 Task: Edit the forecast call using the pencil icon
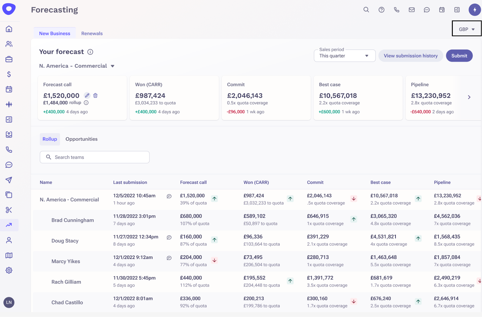point(87,95)
